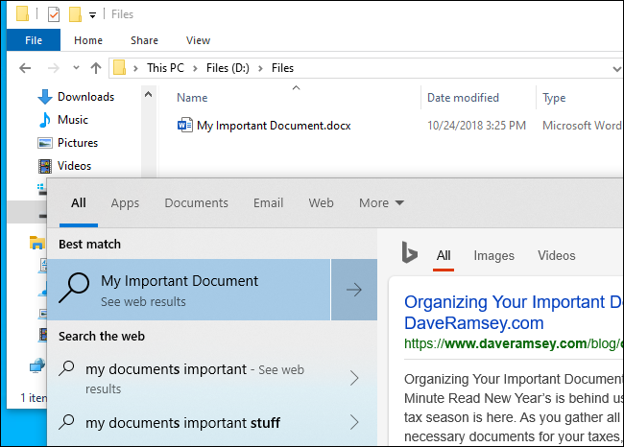Select the Images tab in Bing results
The width and height of the screenshot is (624, 447).
pyautogui.click(x=493, y=255)
